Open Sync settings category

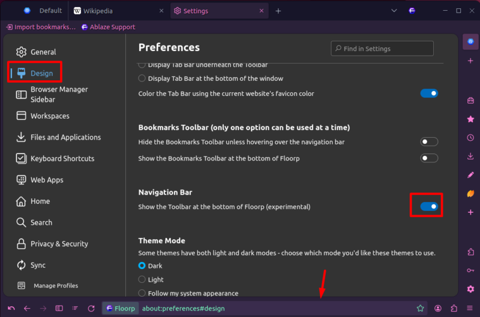[31, 265]
